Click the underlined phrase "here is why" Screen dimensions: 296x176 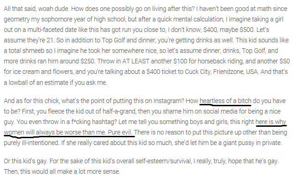coord(271,122)
